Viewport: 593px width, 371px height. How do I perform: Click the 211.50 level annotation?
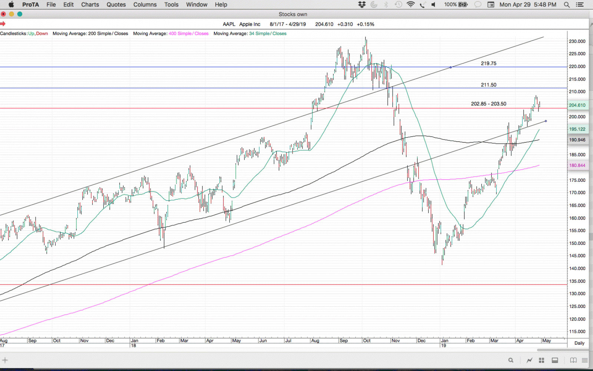488,85
